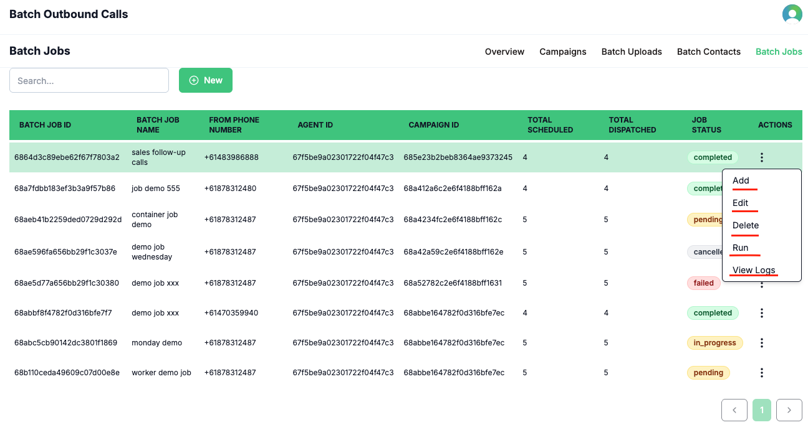The height and width of the screenshot is (430, 808).
Task: Click the three-dot menu for 'demo job xxx' failed job
Action: coord(761,283)
